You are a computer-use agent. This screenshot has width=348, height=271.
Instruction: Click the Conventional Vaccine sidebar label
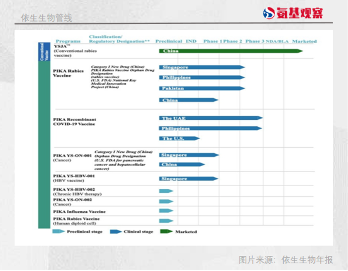[44, 51]
